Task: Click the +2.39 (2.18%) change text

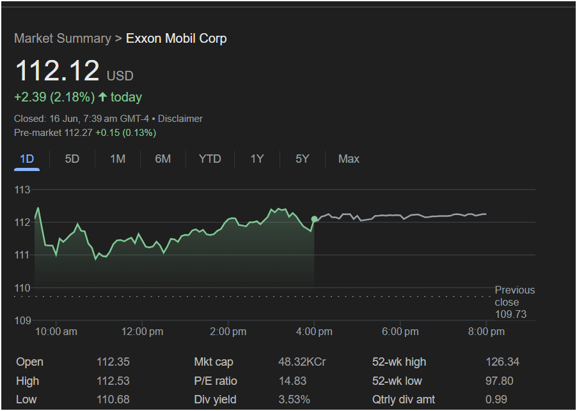Action: pos(54,97)
